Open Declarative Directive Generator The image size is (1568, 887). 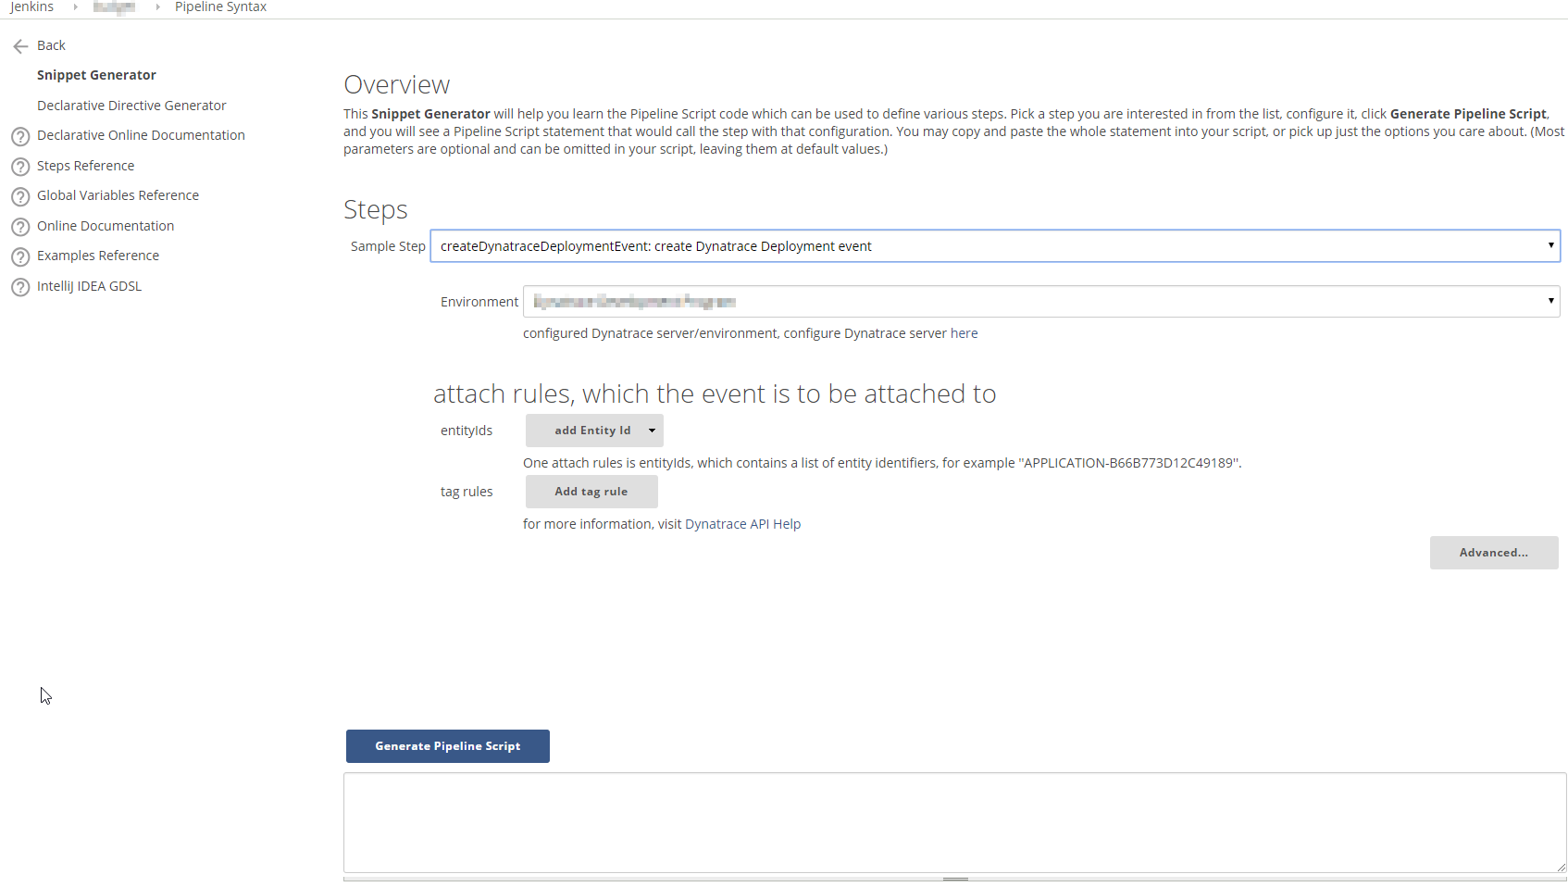131,106
